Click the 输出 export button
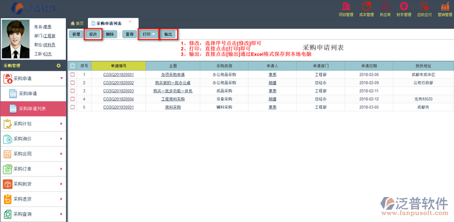This screenshot has width=454, height=222. [169, 34]
